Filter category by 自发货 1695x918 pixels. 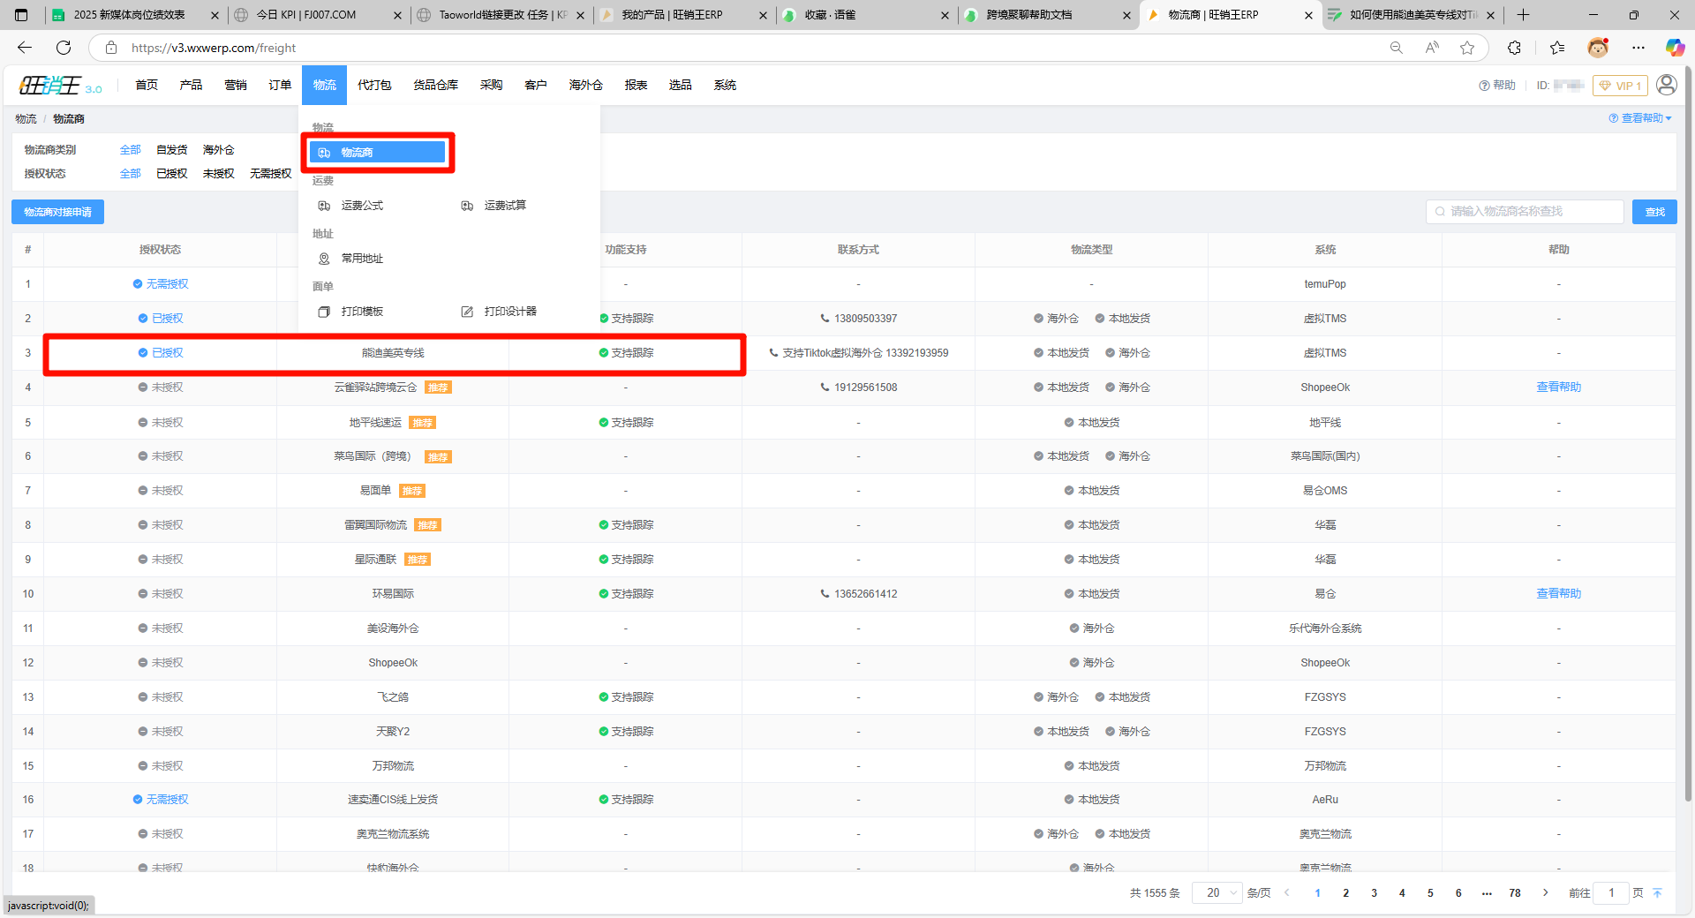(172, 150)
